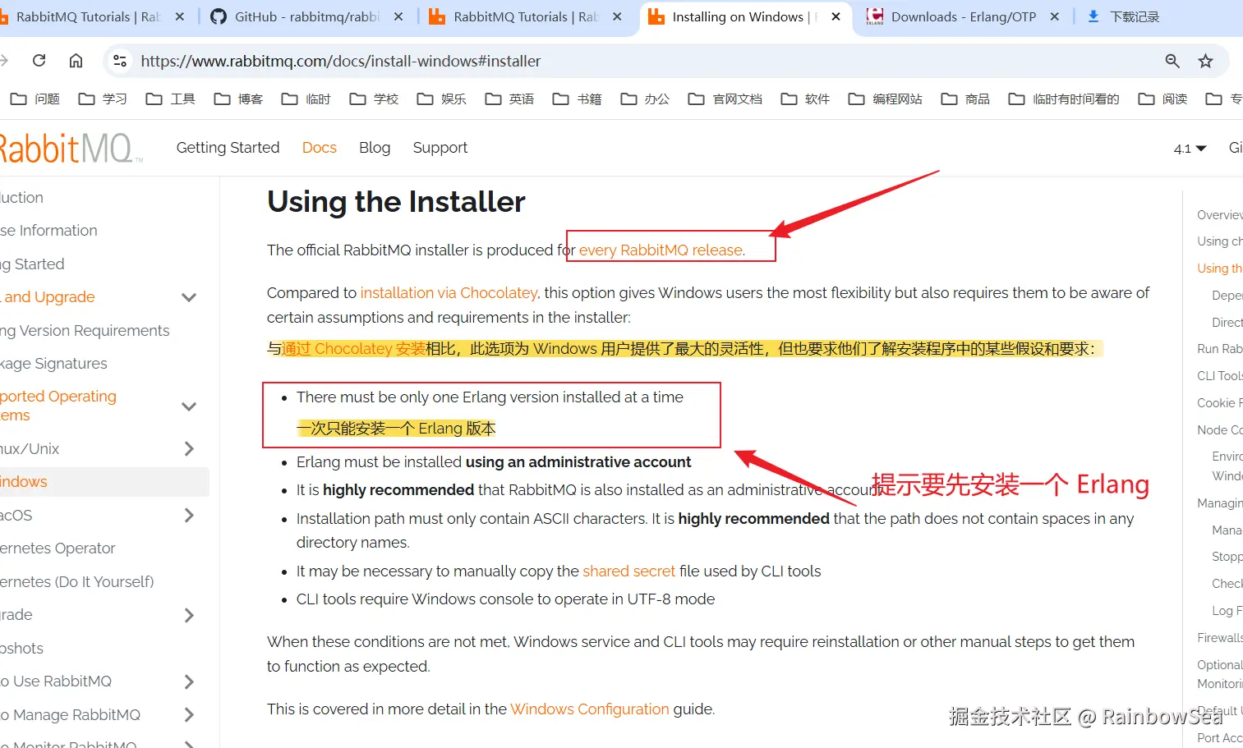This screenshot has width=1243, height=748.
Task: Collapse the Supported Operating Systems sidebar section
Action: (189, 406)
